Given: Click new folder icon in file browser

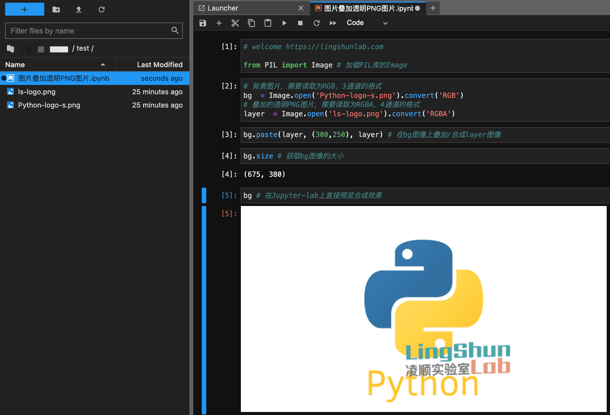Looking at the screenshot, I should point(56,8).
